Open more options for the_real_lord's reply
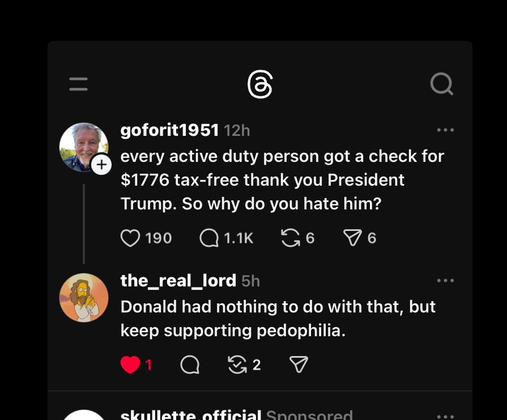The height and width of the screenshot is (420, 507). point(445,281)
